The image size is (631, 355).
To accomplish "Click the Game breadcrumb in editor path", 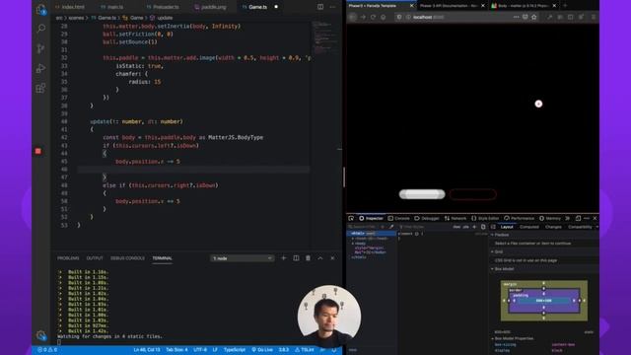I will click(136, 18).
